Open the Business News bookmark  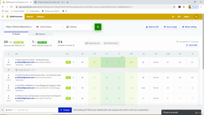click(x=18, y=11)
